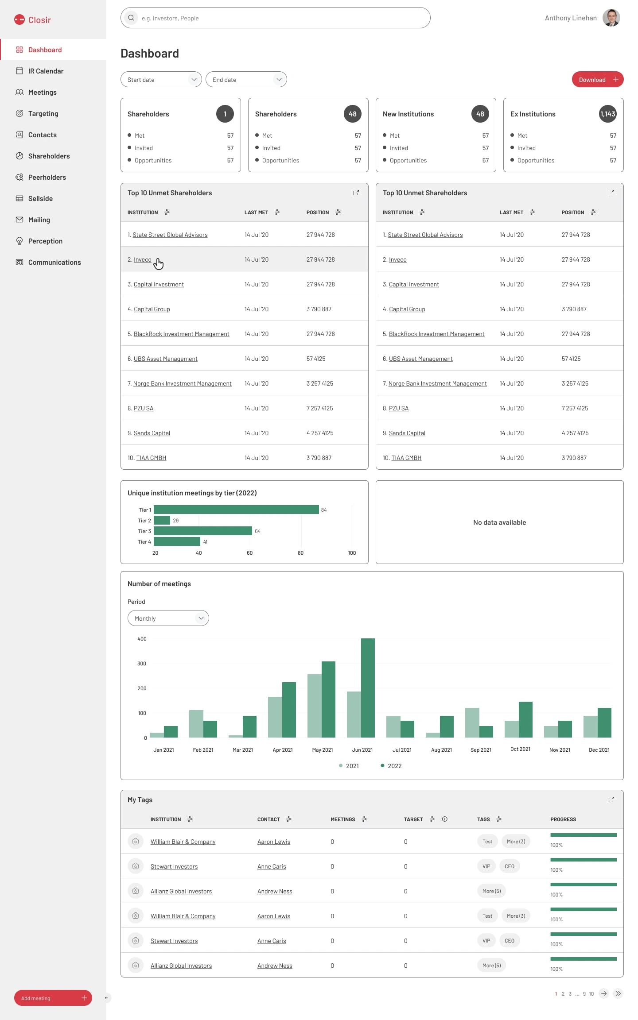Expand the My Tags panel via its external icon
The height and width of the screenshot is (1020, 638).
coord(611,800)
